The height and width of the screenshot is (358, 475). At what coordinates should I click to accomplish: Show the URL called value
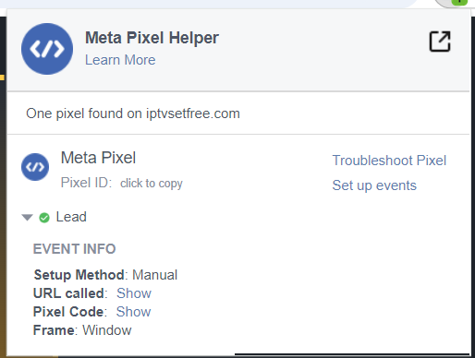pos(134,293)
